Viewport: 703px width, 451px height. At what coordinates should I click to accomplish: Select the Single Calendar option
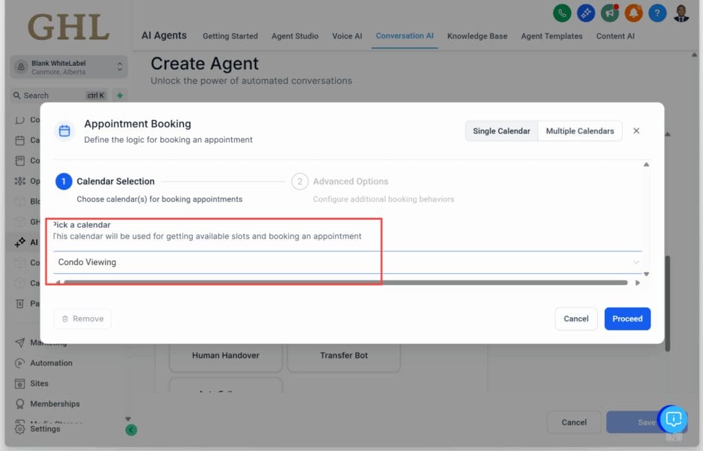tap(501, 130)
